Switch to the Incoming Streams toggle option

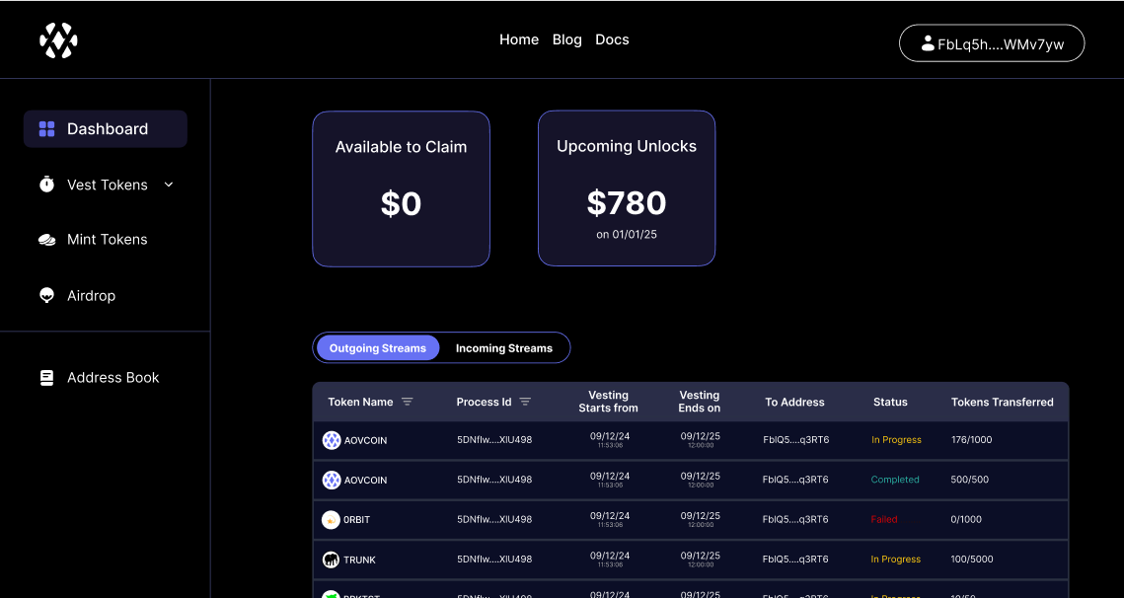pyautogui.click(x=504, y=347)
